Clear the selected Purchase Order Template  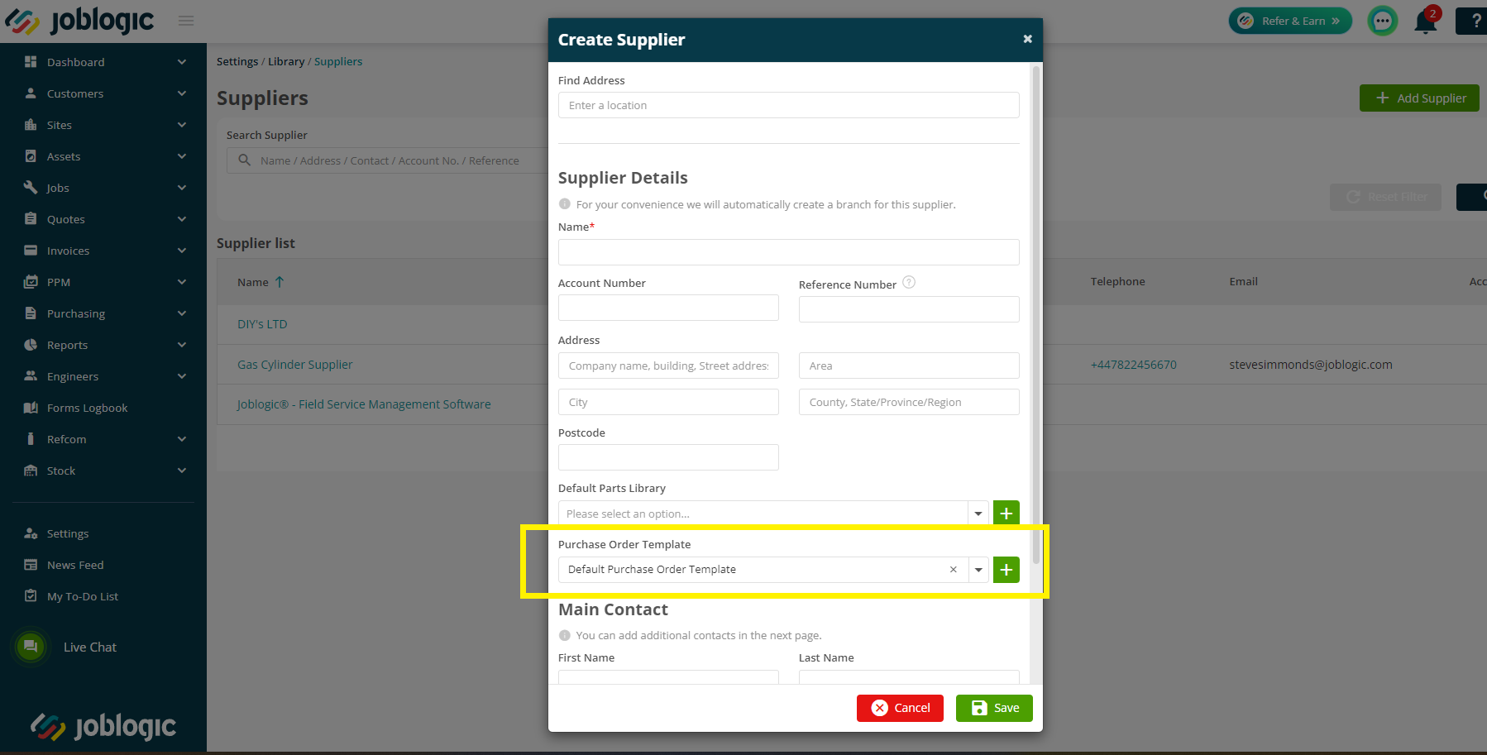[953, 570]
